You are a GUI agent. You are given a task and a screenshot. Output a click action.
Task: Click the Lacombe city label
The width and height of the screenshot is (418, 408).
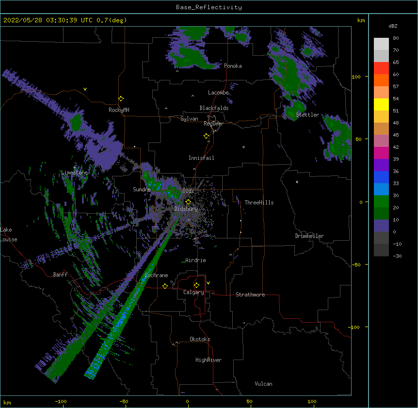[218, 93]
